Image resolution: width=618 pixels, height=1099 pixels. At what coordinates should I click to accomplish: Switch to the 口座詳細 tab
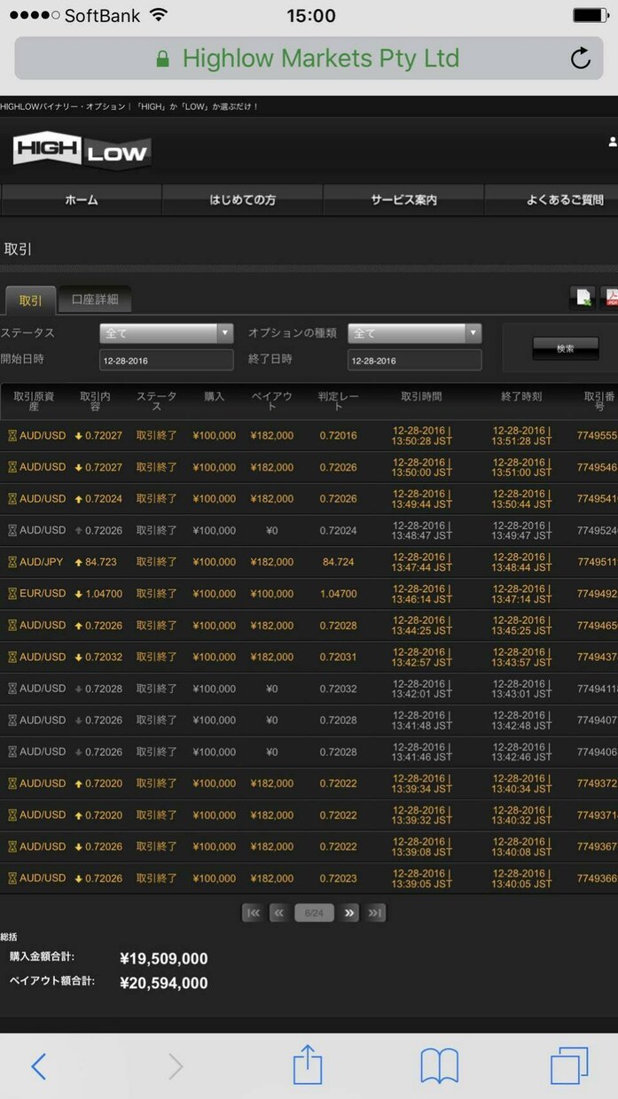pos(95,300)
